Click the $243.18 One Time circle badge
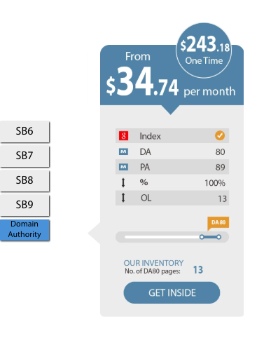 pyautogui.click(x=204, y=50)
